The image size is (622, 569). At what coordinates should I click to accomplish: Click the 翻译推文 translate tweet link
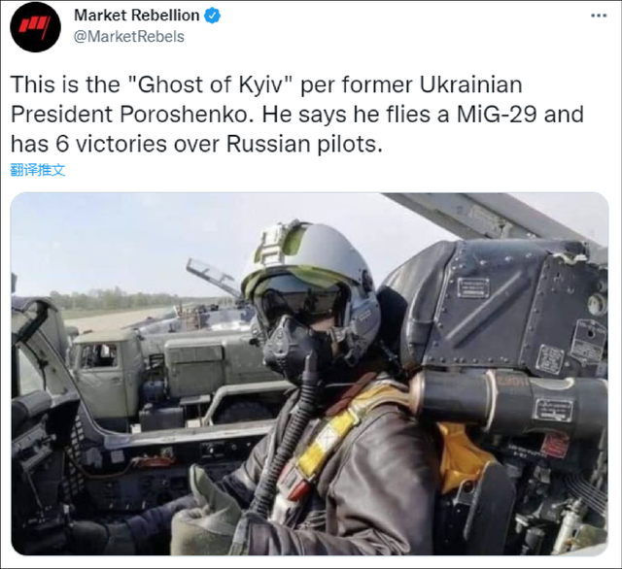[x=37, y=170]
